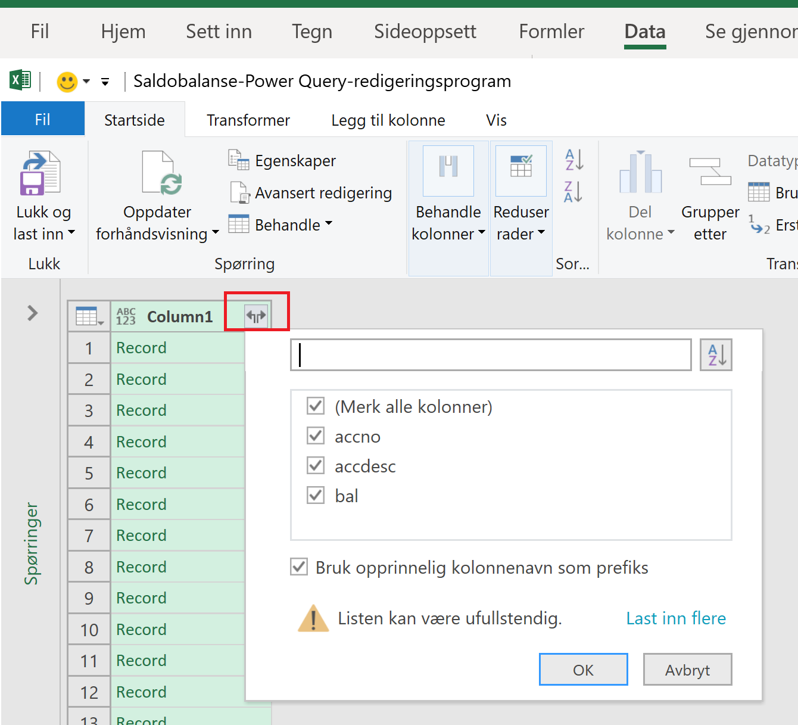The width and height of the screenshot is (798, 725).
Task: Open Excel's Data ribbon tab
Action: point(645,32)
